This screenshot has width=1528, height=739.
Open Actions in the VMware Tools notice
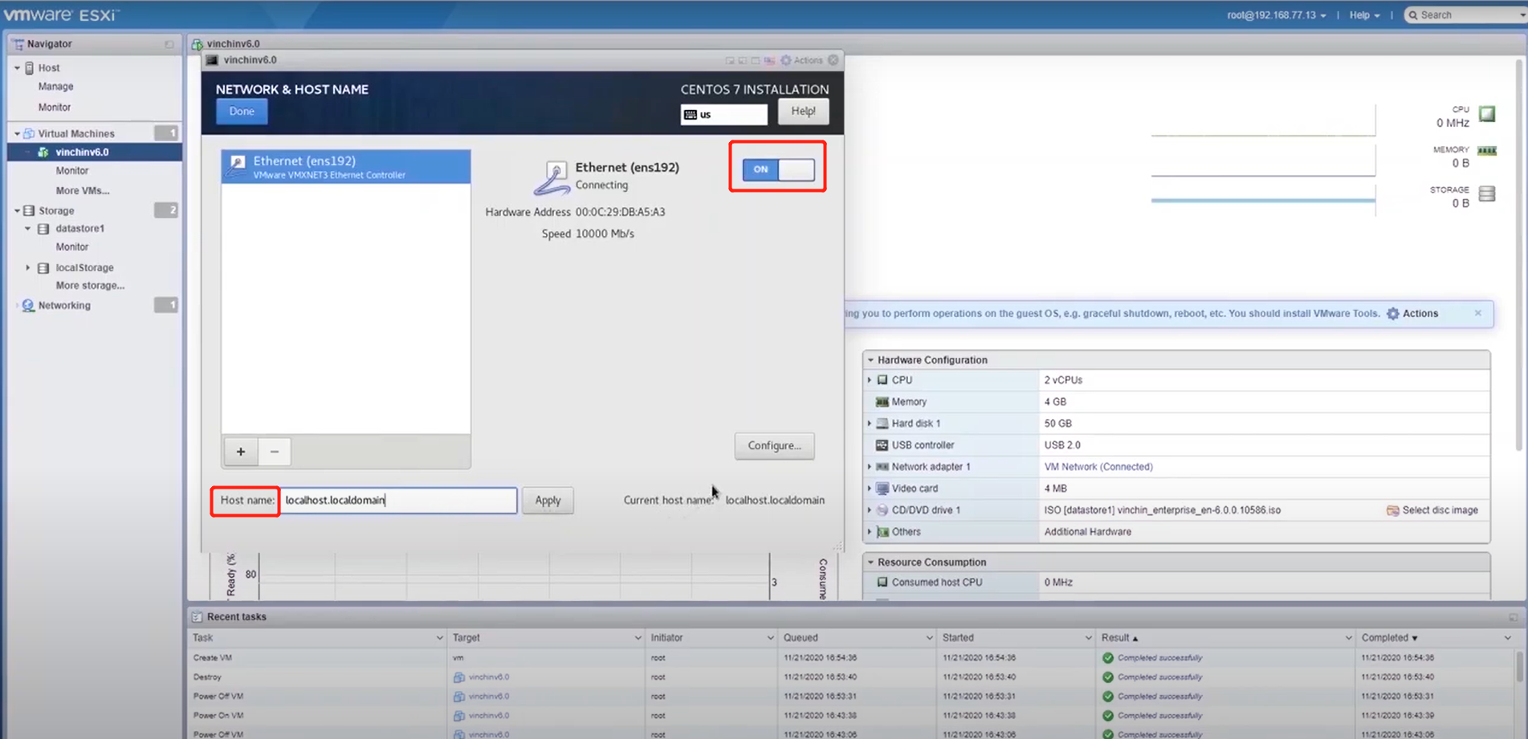[x=1412, y=314]
